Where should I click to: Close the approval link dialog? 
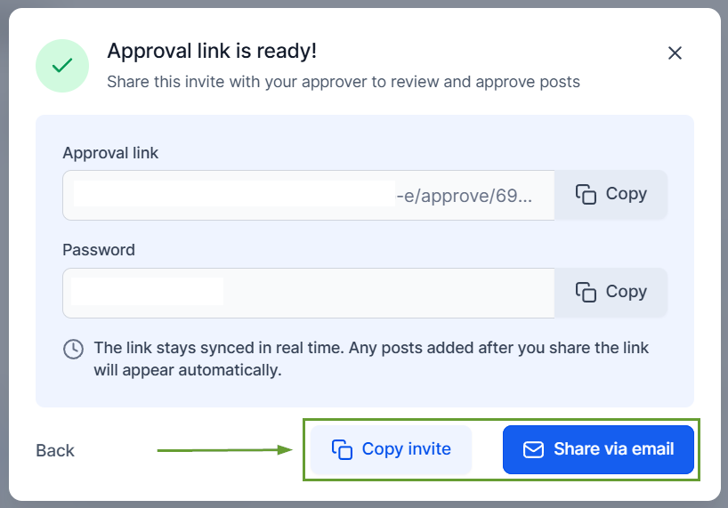coord(675,53)
